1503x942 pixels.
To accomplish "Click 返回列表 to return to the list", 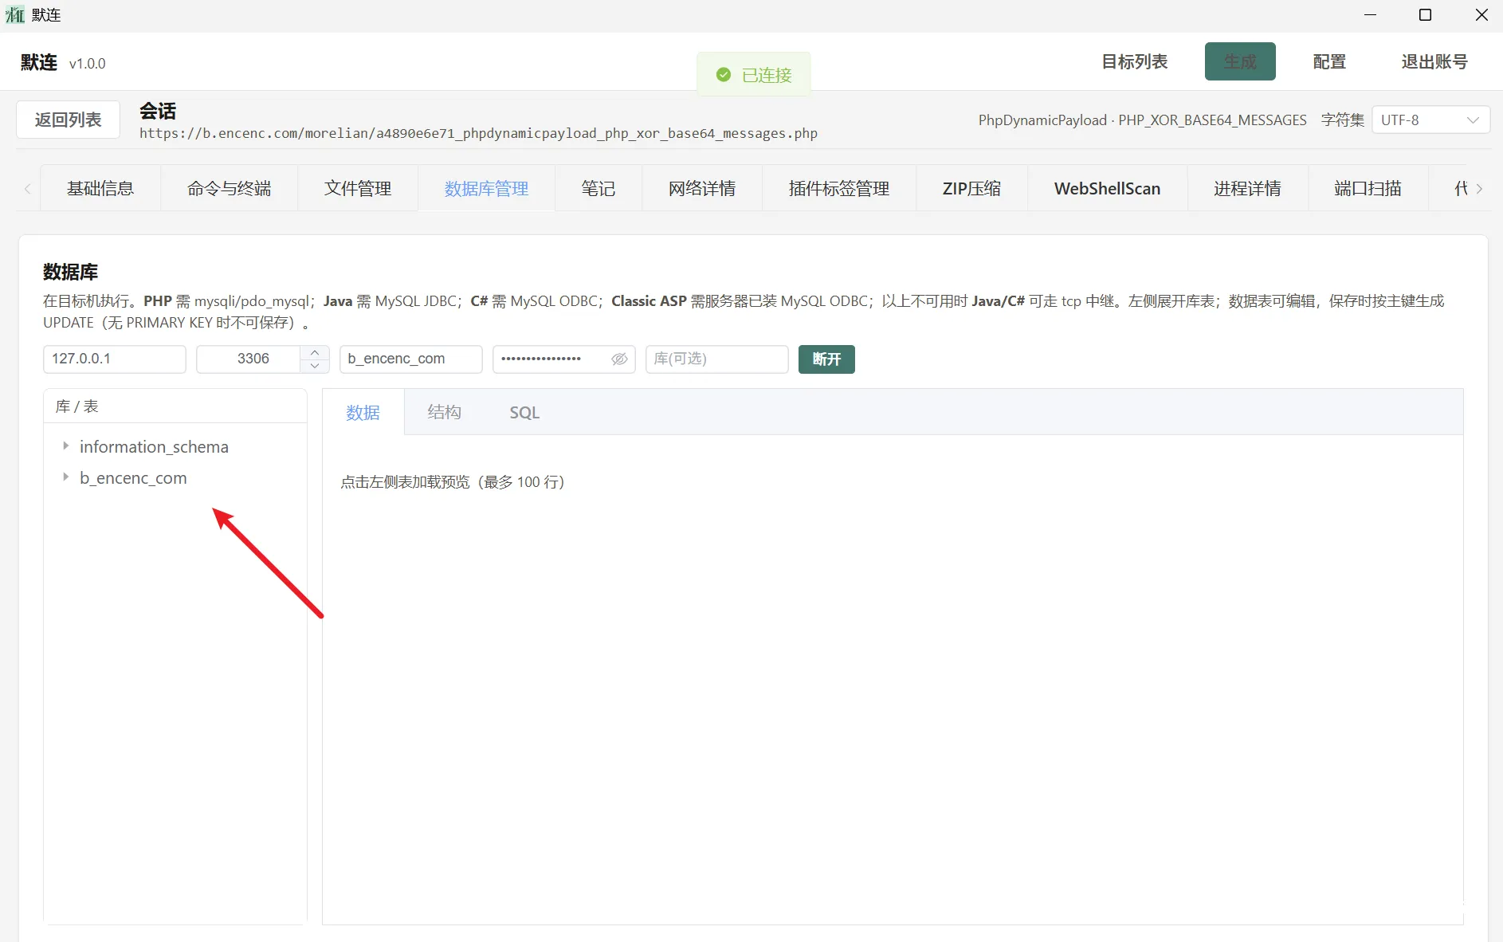I will click(x=67, y=119).
